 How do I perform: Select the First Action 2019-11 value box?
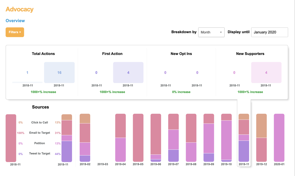point(128,72)
